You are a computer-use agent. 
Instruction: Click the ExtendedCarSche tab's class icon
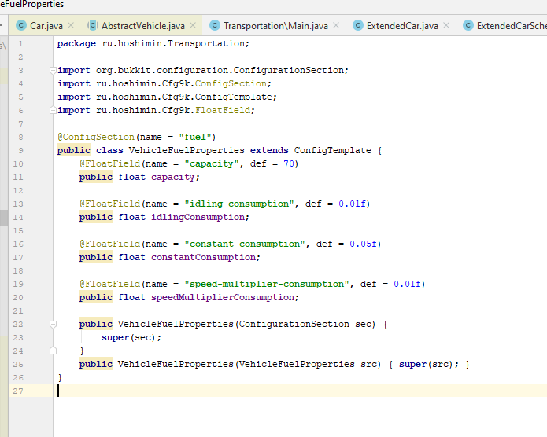468,26
